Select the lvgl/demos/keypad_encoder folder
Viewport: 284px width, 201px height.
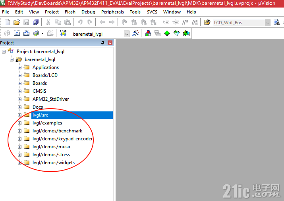pyautogui.click(x=62, y=139)
